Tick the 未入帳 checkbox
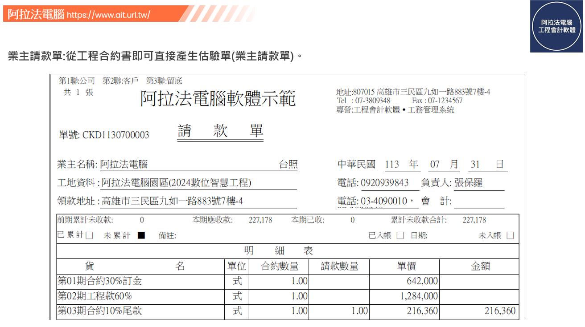 click(x=510, y=235)
